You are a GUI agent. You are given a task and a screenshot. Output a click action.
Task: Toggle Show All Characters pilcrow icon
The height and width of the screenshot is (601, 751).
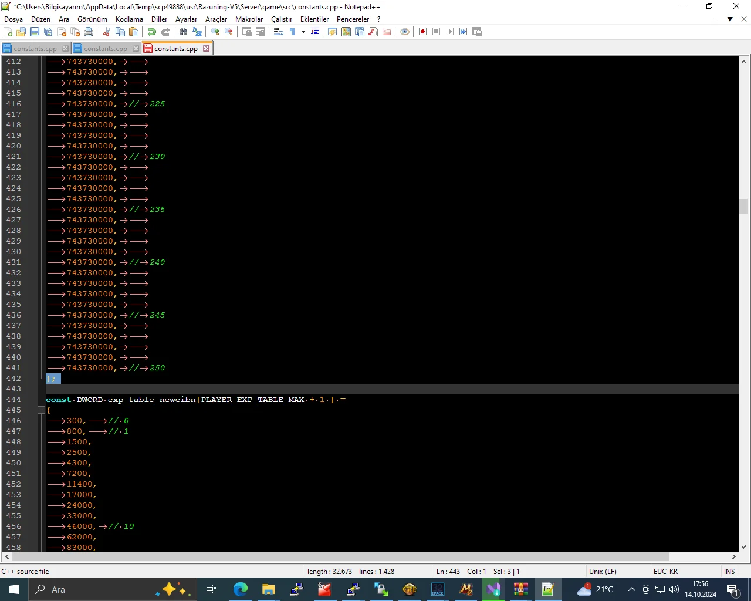[x=292, y=32]
